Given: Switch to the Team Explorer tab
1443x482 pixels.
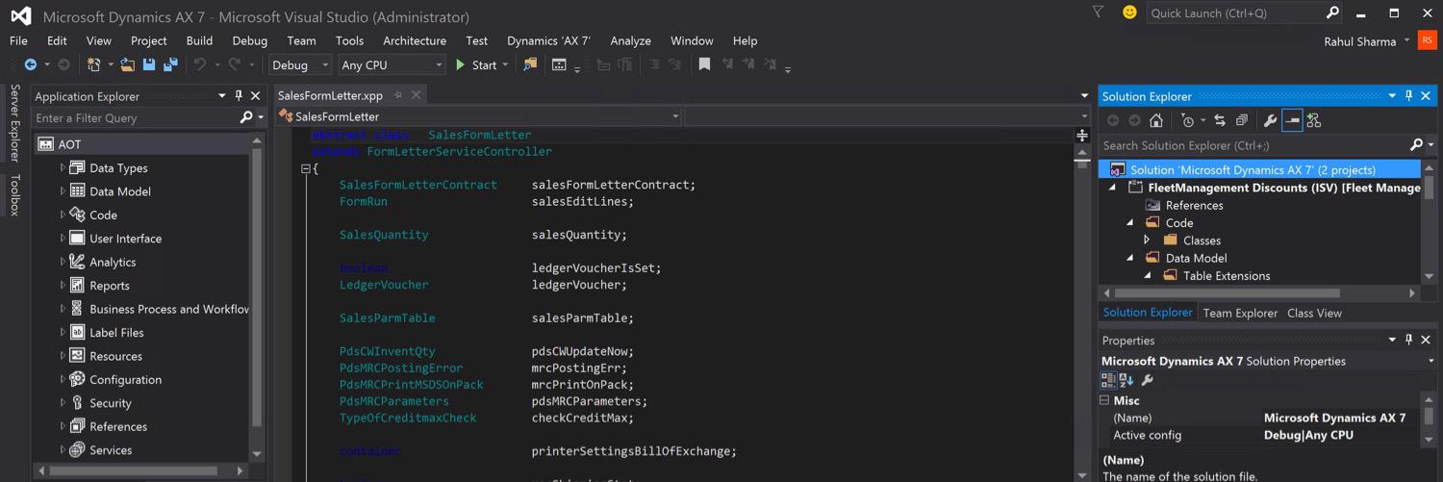Looking at the screenshot, I should 1240,313.
